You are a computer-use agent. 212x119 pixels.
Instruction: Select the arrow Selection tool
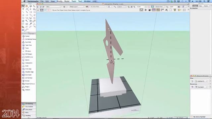tap(23, 6)
